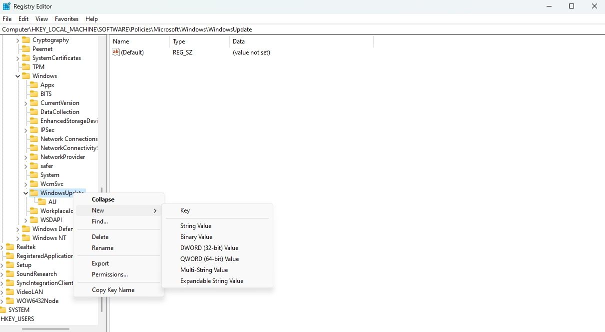The height and width of the screenshot is (332, 605).
Task: Click the tree pane horizontal scrollbar
Action: [x=45, y=328]
